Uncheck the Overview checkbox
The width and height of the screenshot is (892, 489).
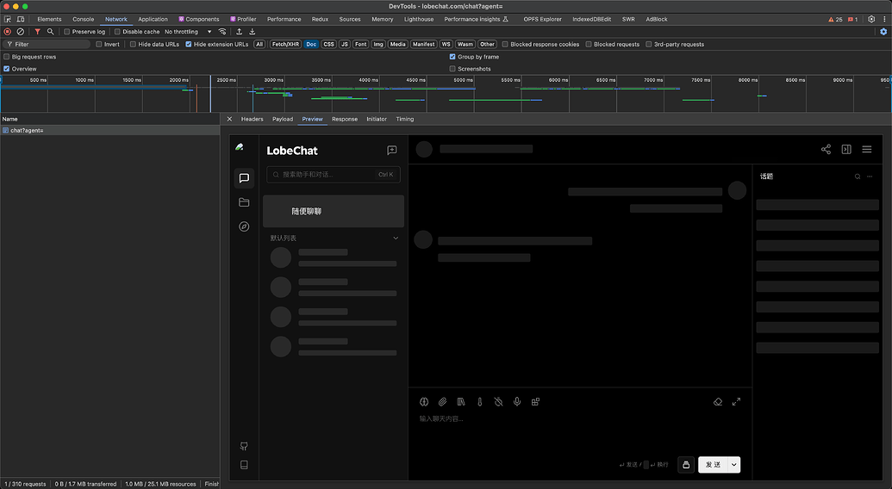(x=7, y=69)
